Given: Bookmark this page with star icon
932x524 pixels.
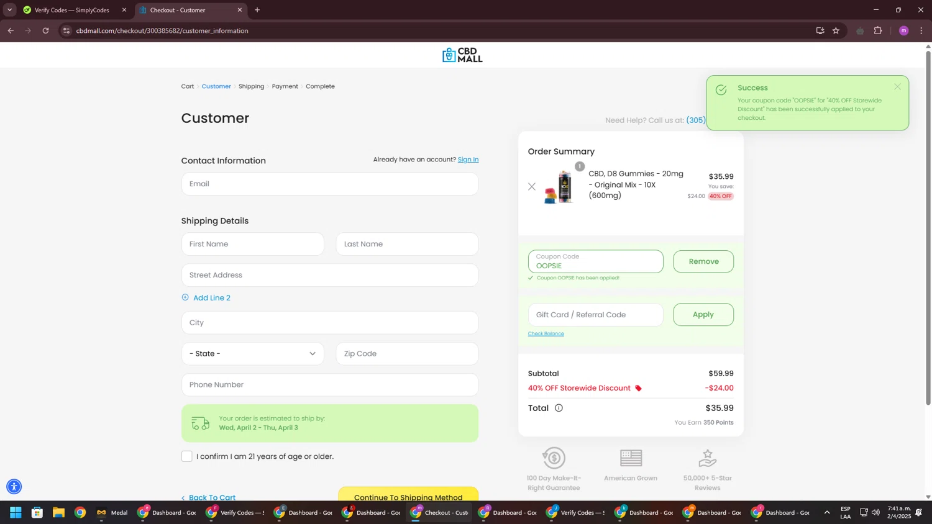Looking at the screenshot, I should pyautogui.click(x=836, y=30).
